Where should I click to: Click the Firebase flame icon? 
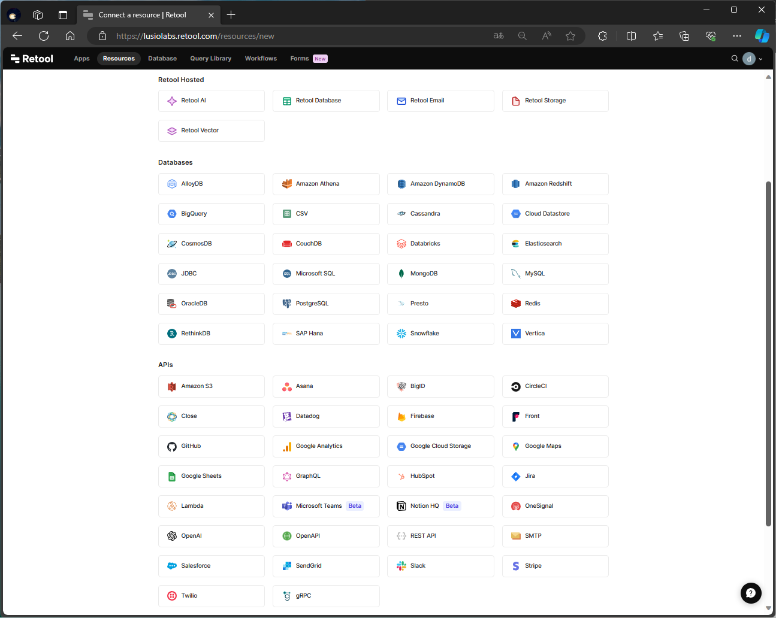coord(401,417)
